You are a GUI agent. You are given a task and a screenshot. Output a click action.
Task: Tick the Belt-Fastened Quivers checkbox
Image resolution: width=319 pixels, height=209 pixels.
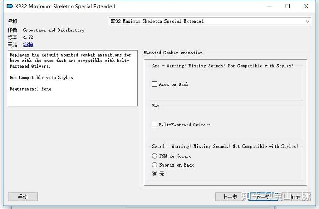(155, 125)
